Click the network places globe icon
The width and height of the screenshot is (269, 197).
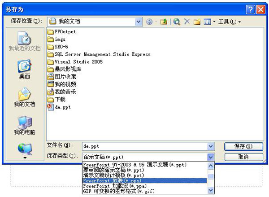[x=25, y=149]
